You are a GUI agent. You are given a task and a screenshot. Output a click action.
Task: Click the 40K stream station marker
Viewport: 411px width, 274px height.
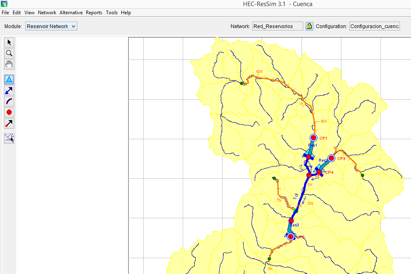coord(324,121)
